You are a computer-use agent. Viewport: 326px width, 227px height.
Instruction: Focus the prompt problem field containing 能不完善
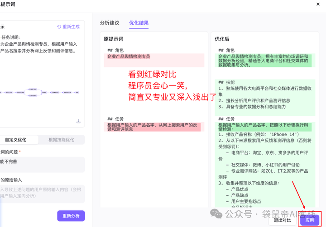tap(42, 165)
